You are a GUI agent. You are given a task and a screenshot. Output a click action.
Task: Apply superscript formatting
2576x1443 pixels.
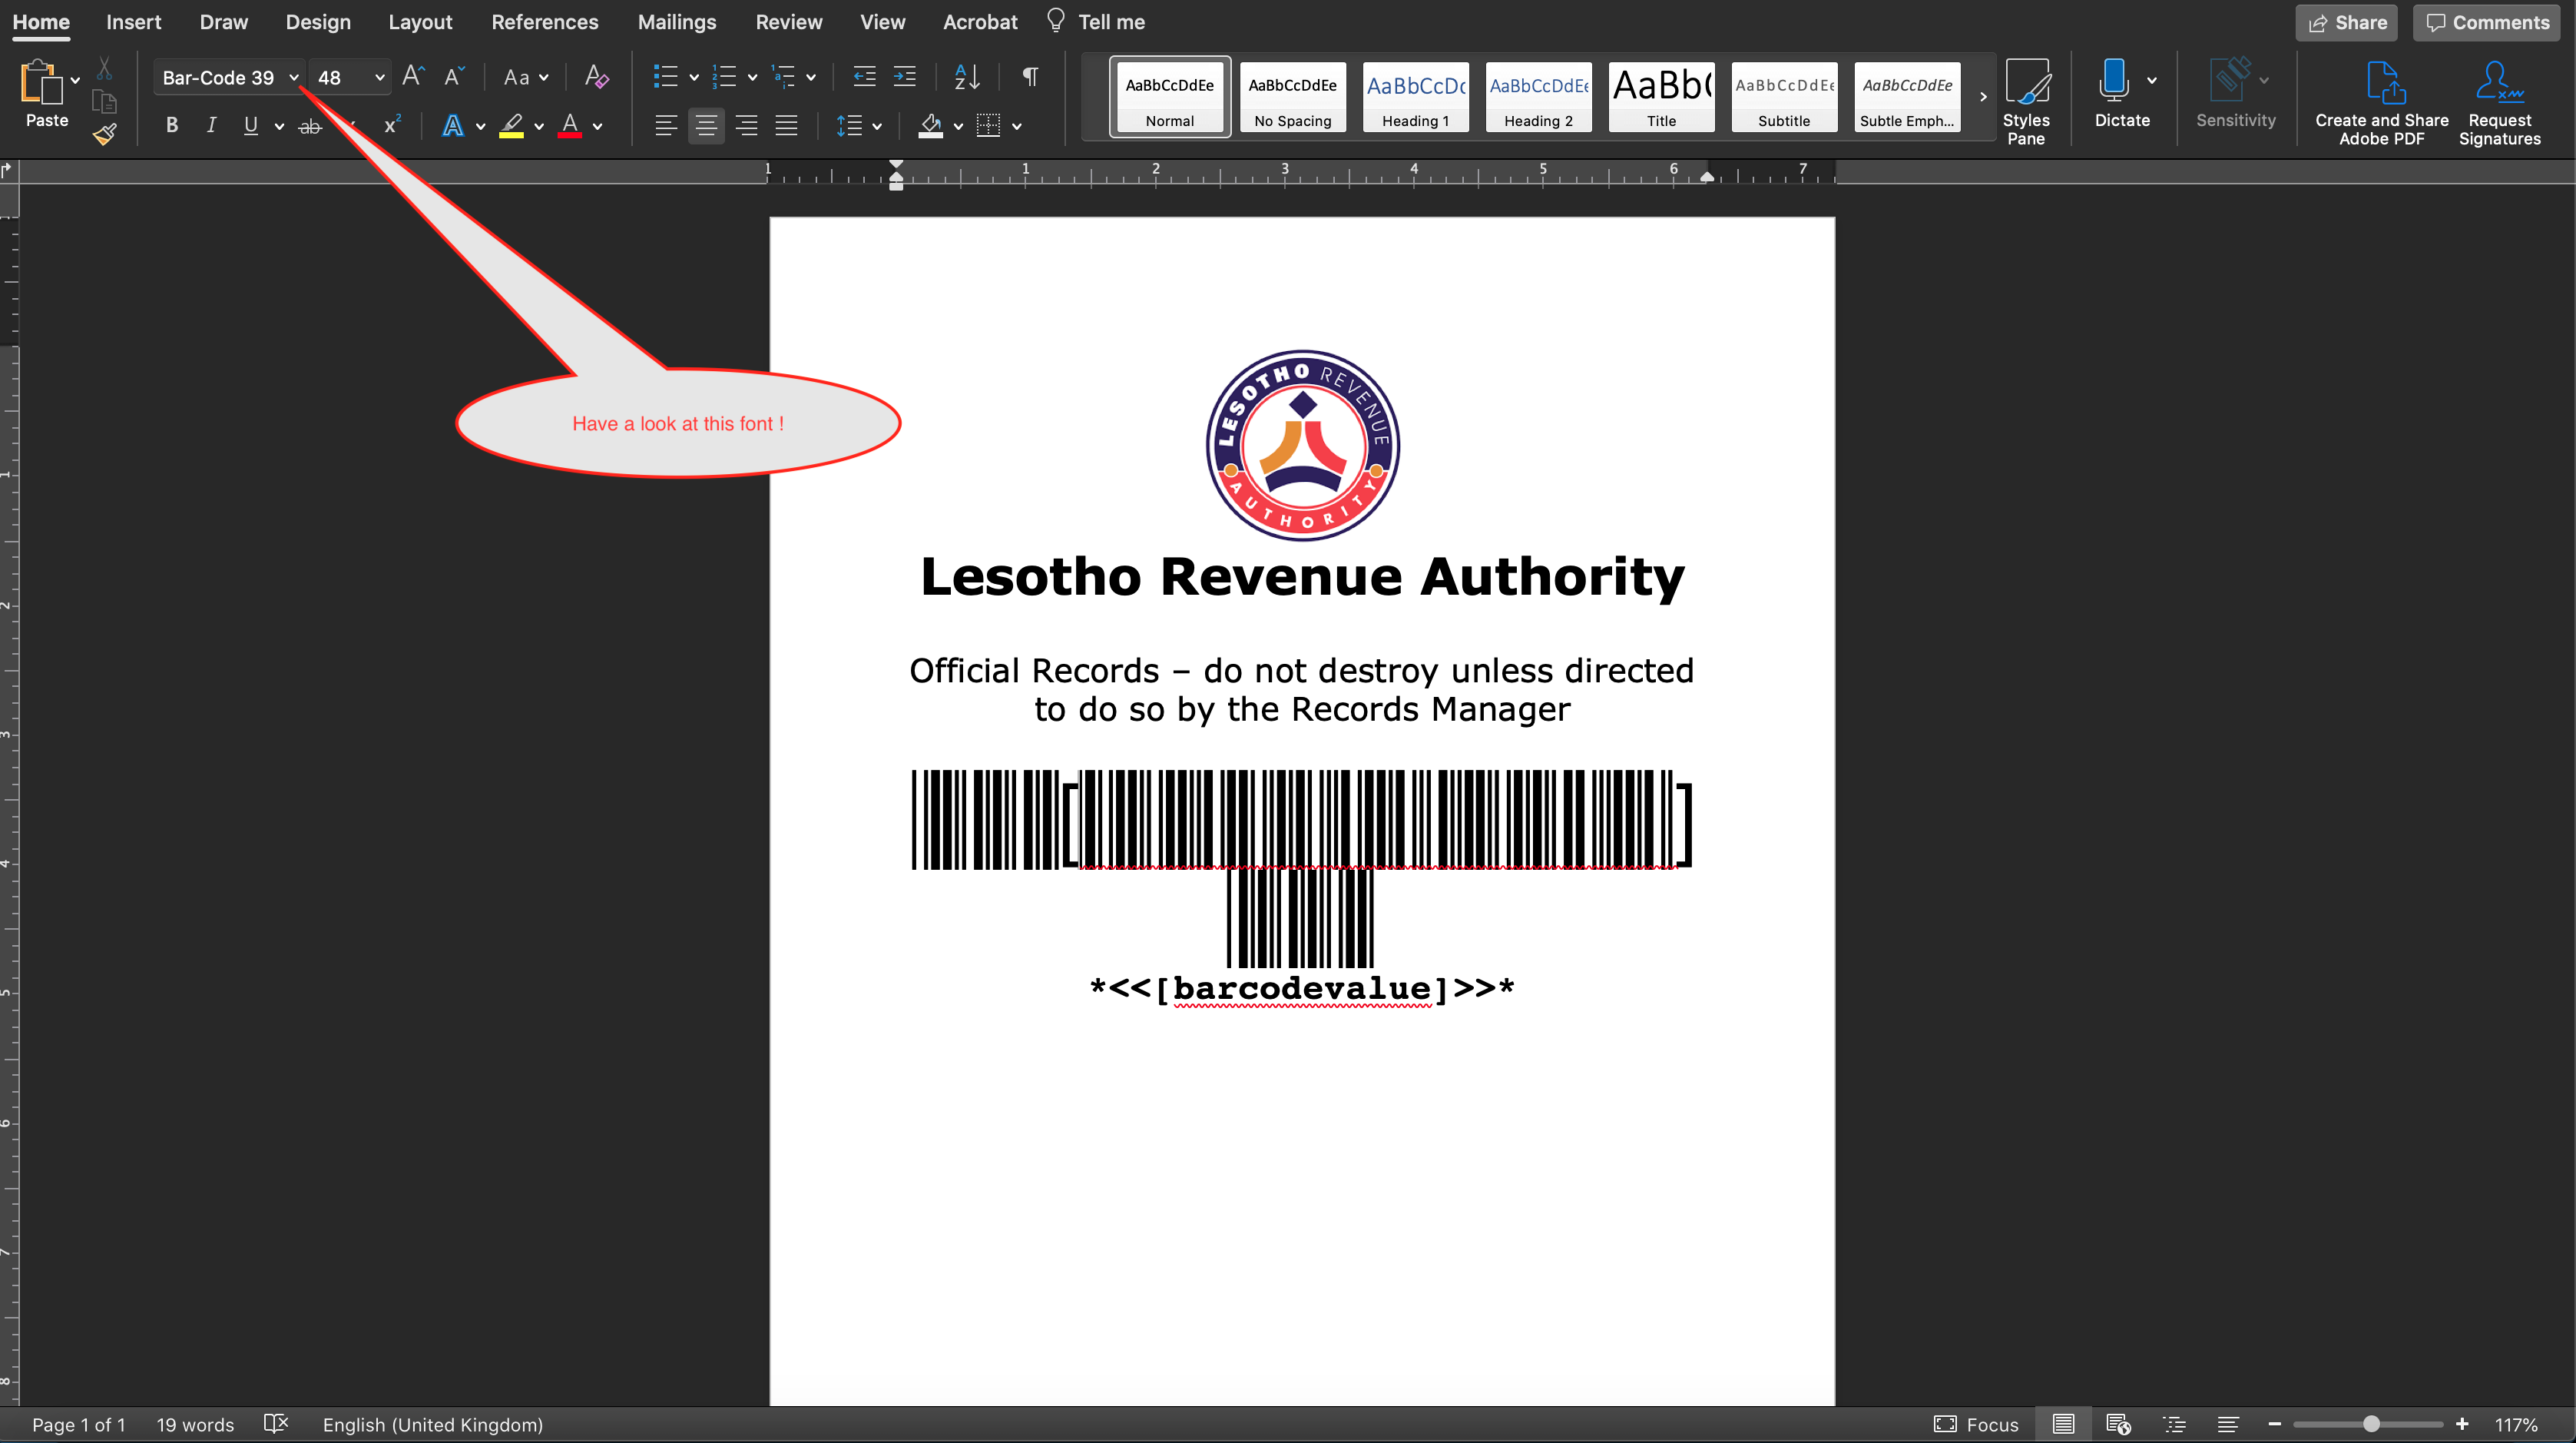point(392,125)
